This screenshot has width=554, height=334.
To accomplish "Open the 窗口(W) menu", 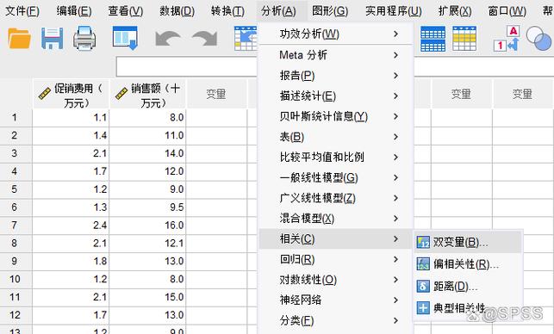I will click(x=507, y=11).
